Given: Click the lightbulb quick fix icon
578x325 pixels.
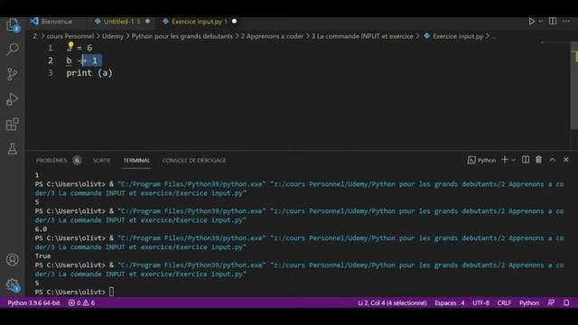Looking at the screenshot, I should (x=70, y=46).
